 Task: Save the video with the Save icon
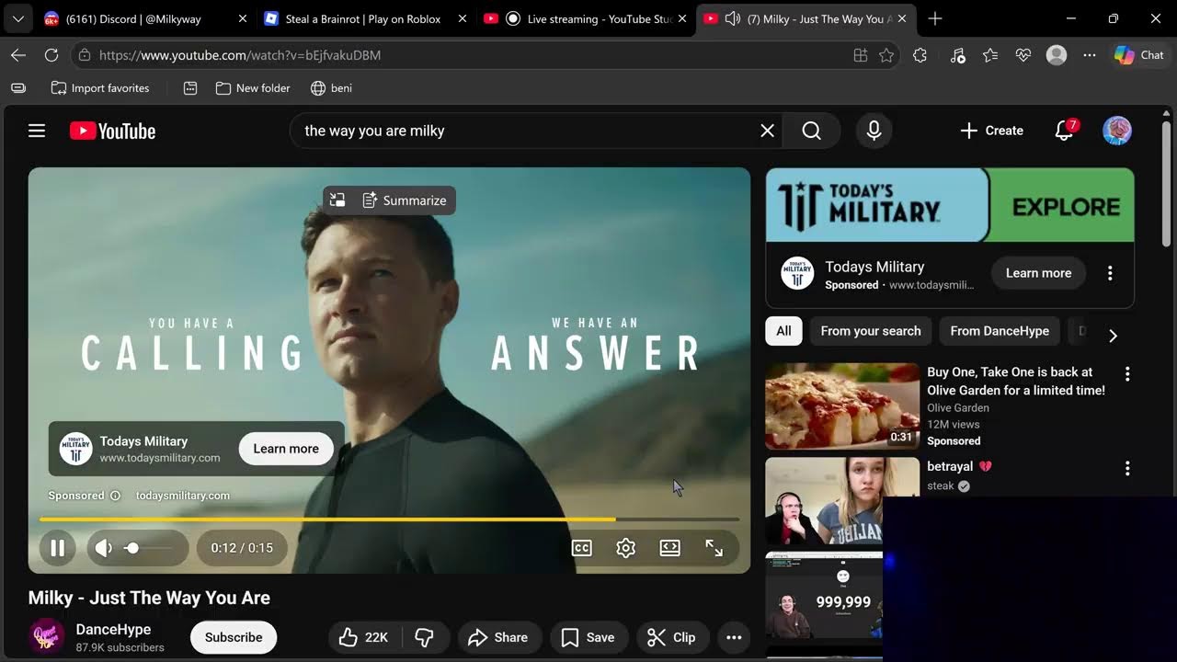tap(588, 637)
